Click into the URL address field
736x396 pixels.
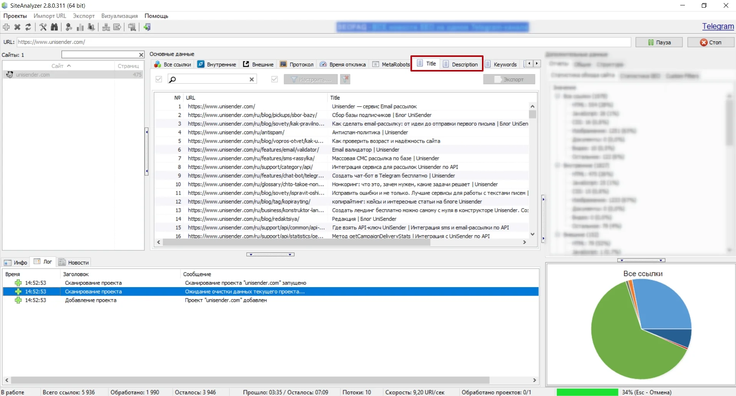[x=323, y=42]
